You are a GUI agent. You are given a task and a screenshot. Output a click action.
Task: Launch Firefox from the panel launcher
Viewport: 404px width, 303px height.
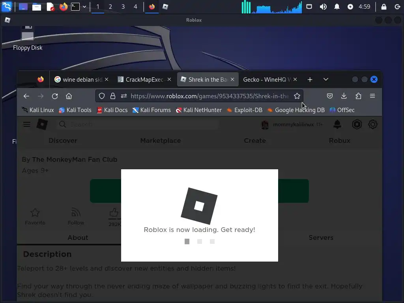63,7
